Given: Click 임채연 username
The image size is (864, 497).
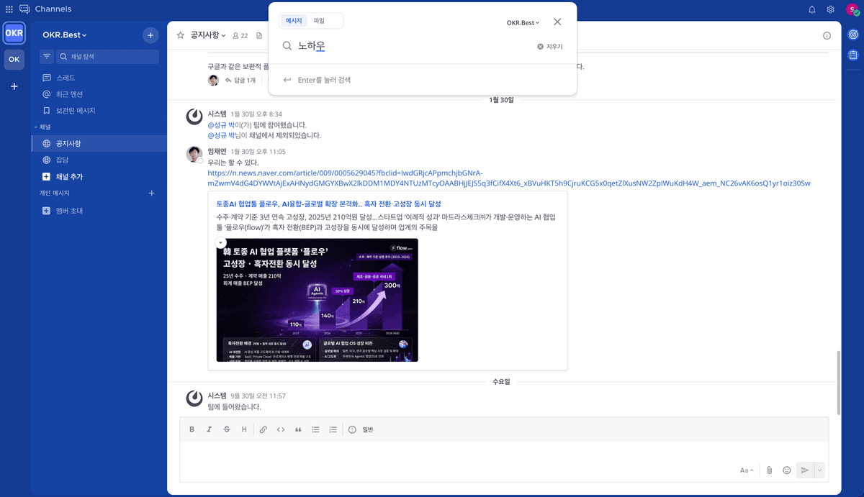Looking at the screenshot, I should pos(217,152).
